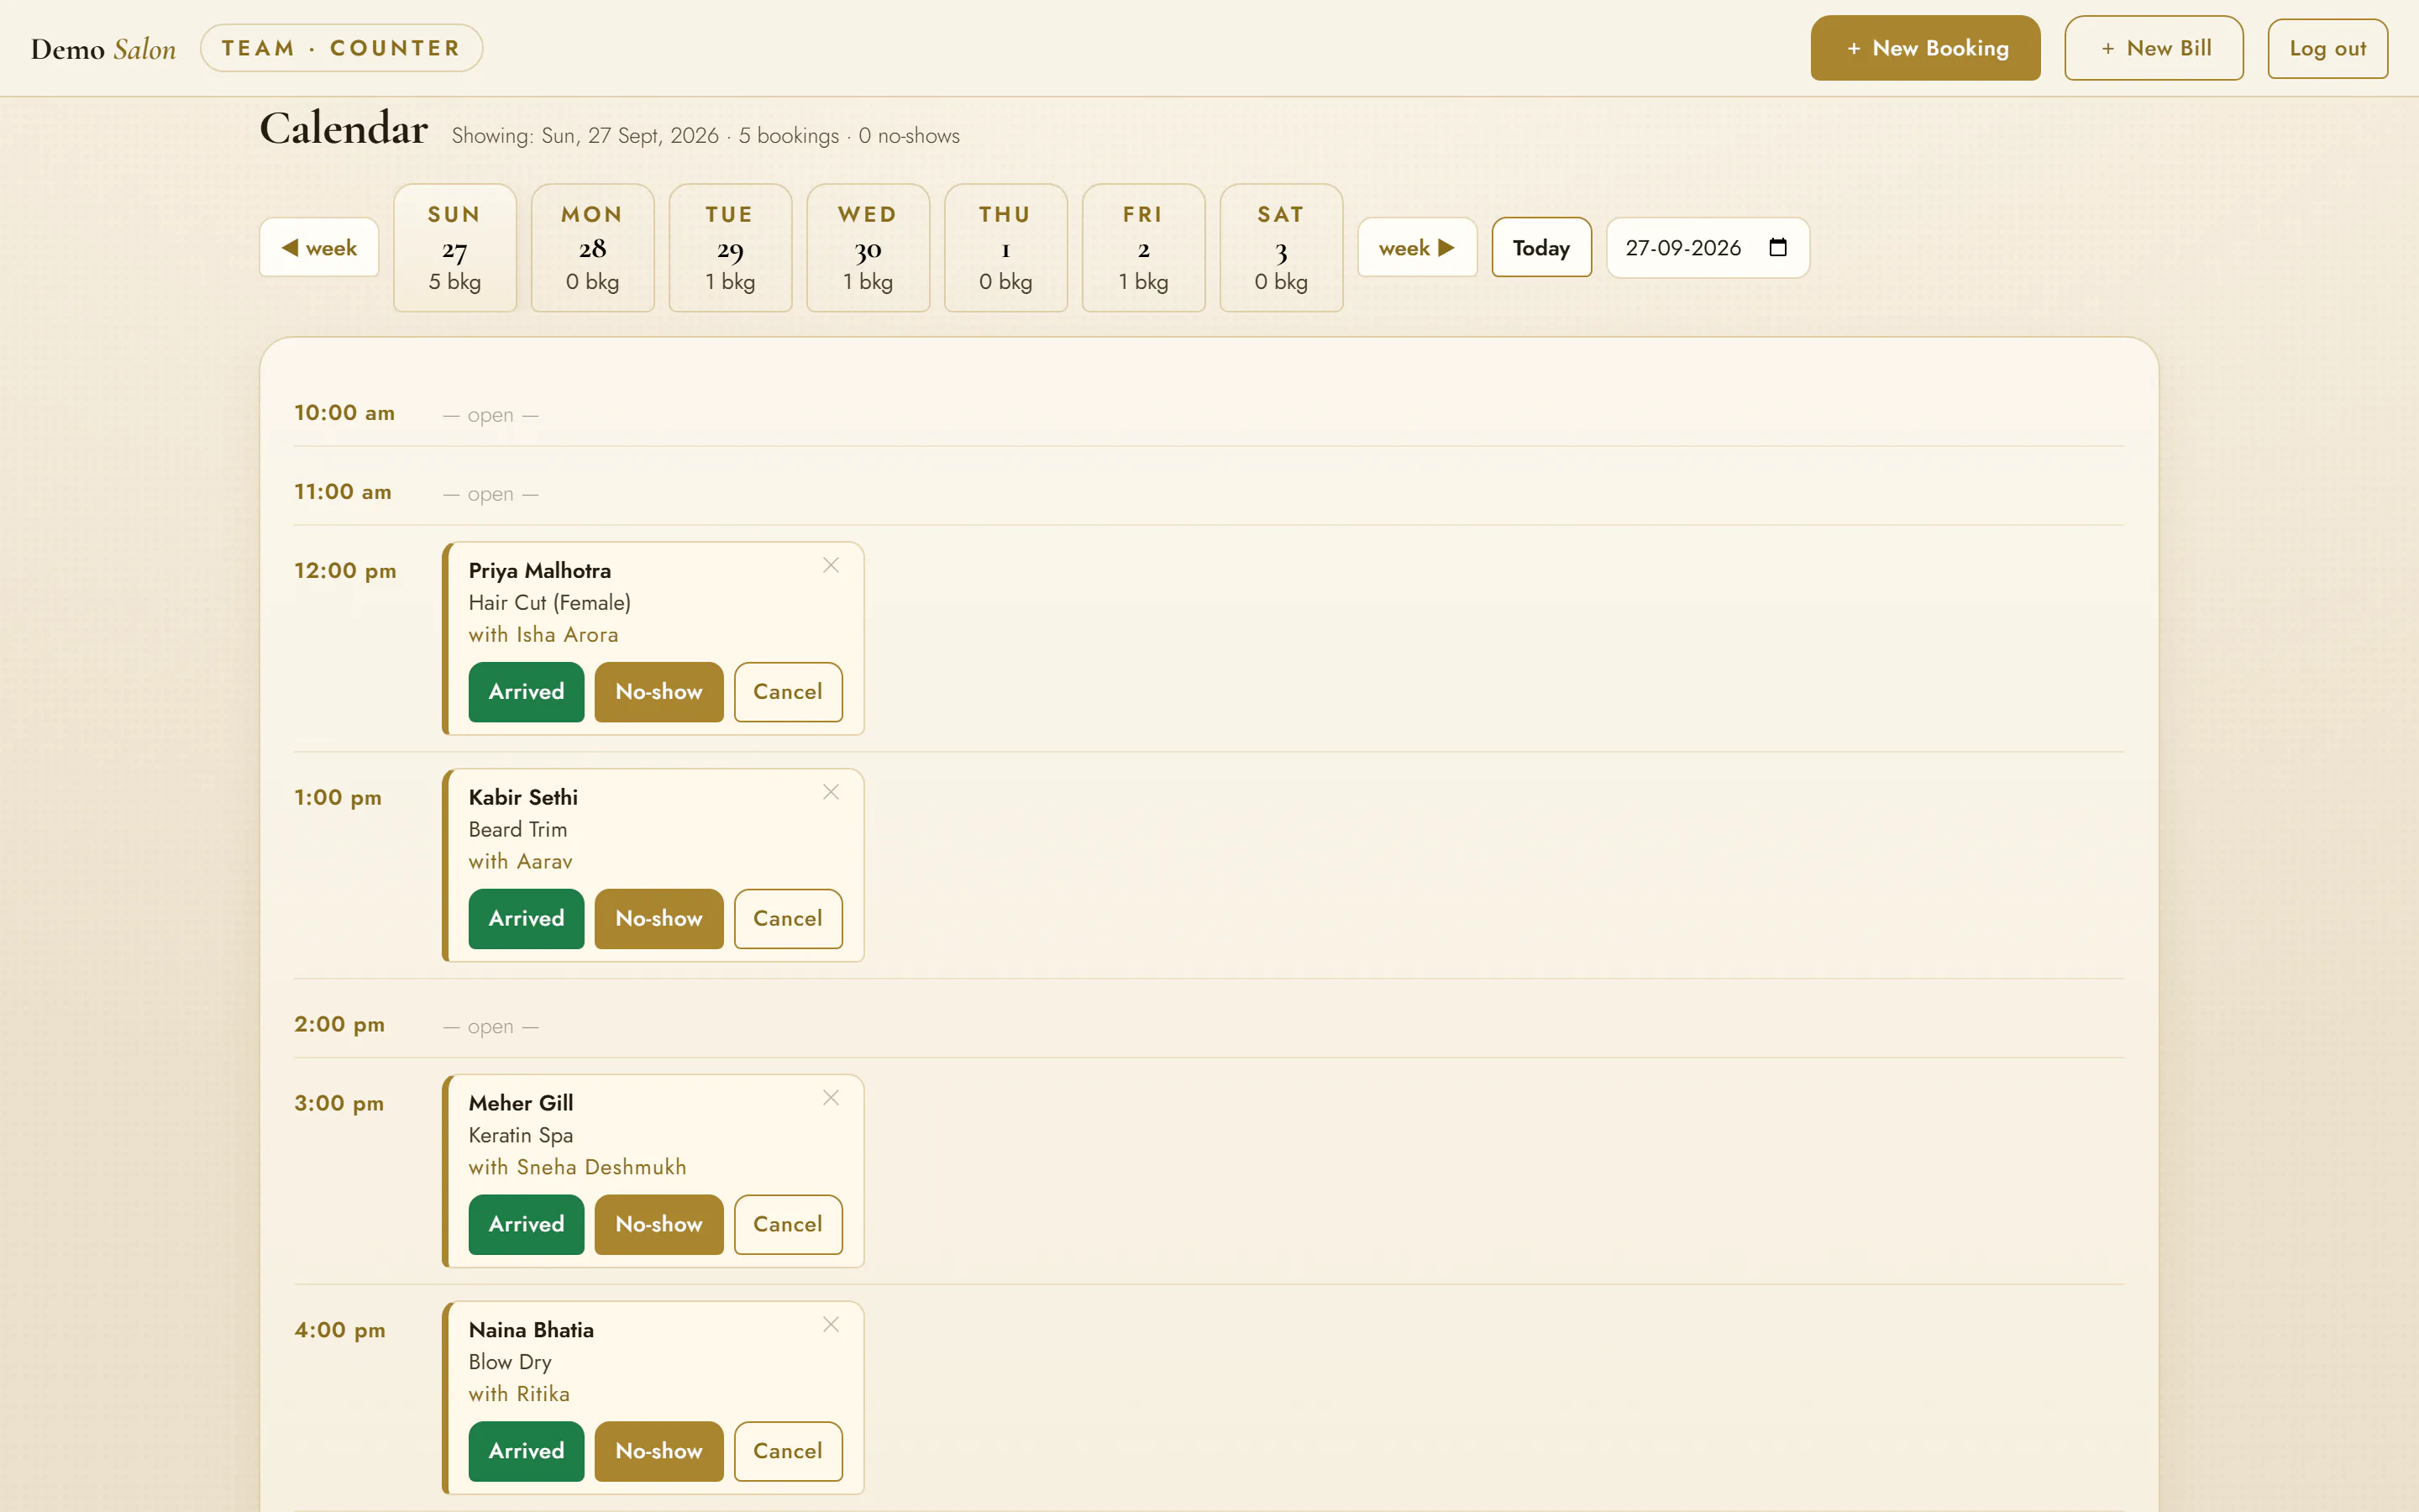Mark Kabir Sethi as No-show
The height and width of the screenshot is (1512, 2419).
point(659,919)
